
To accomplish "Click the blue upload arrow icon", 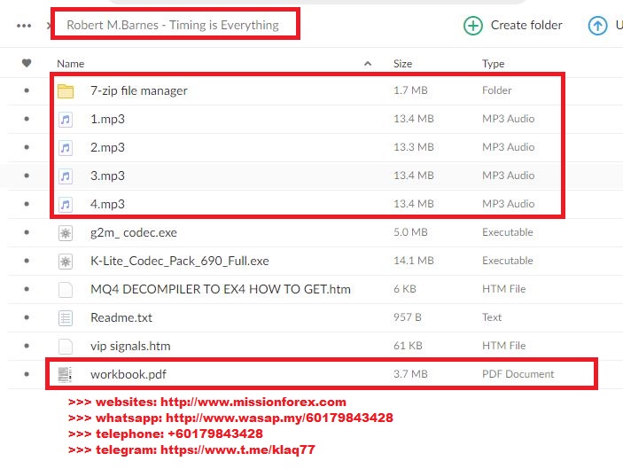I will 597,26.
